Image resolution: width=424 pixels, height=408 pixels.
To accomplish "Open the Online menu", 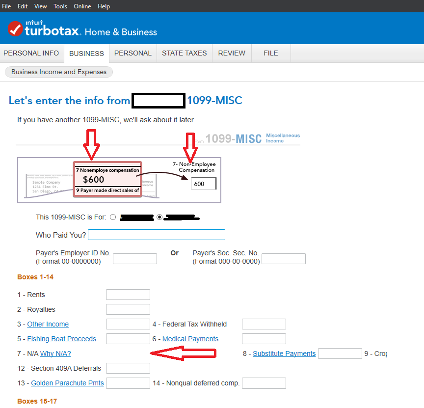I will pyautogui.click(x=82, y=6).
